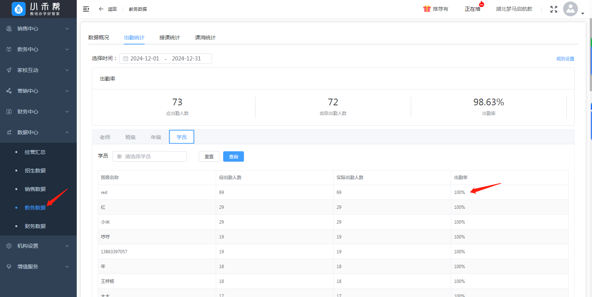This screenshot has width=592, height=297.
Task: Click the end date 2024-12-31 field
Action: (186, 59)
